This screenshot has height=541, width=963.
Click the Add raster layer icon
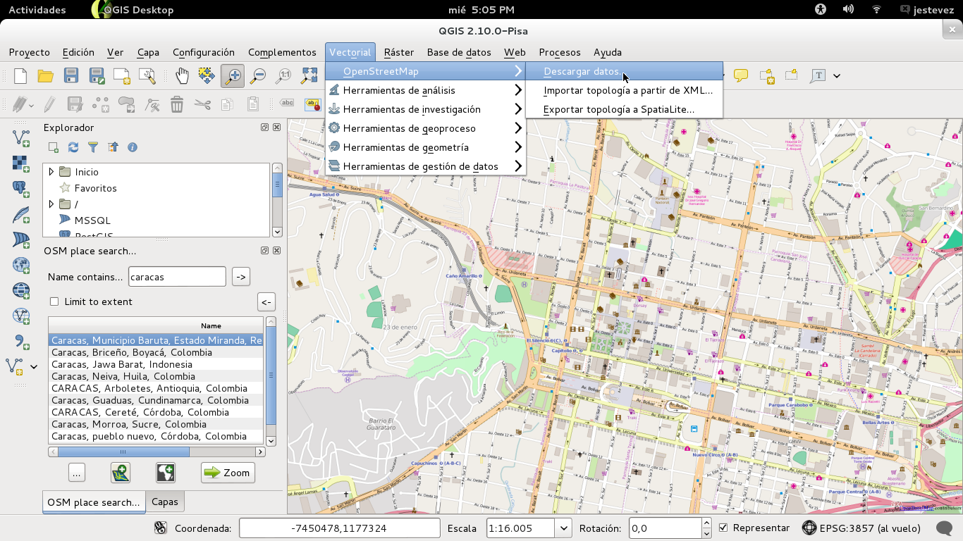pyautogui.click(x=20, y=163)
